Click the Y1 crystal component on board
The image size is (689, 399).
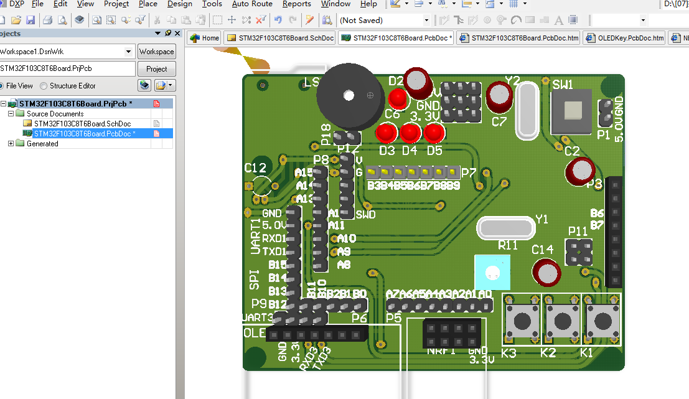click(x=506, y=228)
